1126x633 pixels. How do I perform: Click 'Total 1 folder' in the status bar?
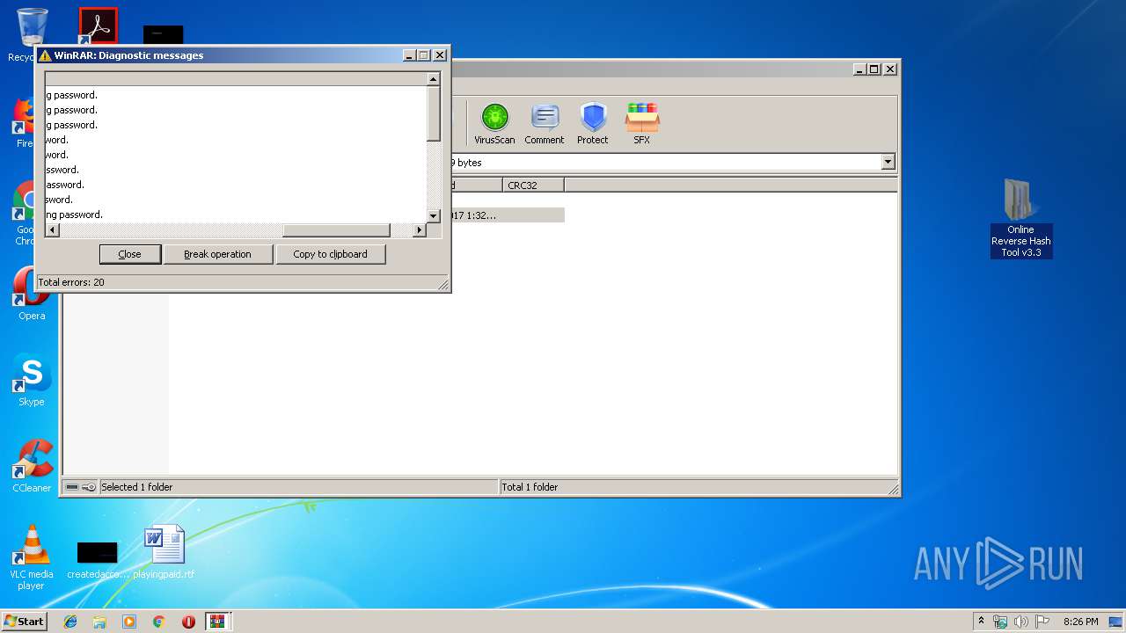pos(530,487)
